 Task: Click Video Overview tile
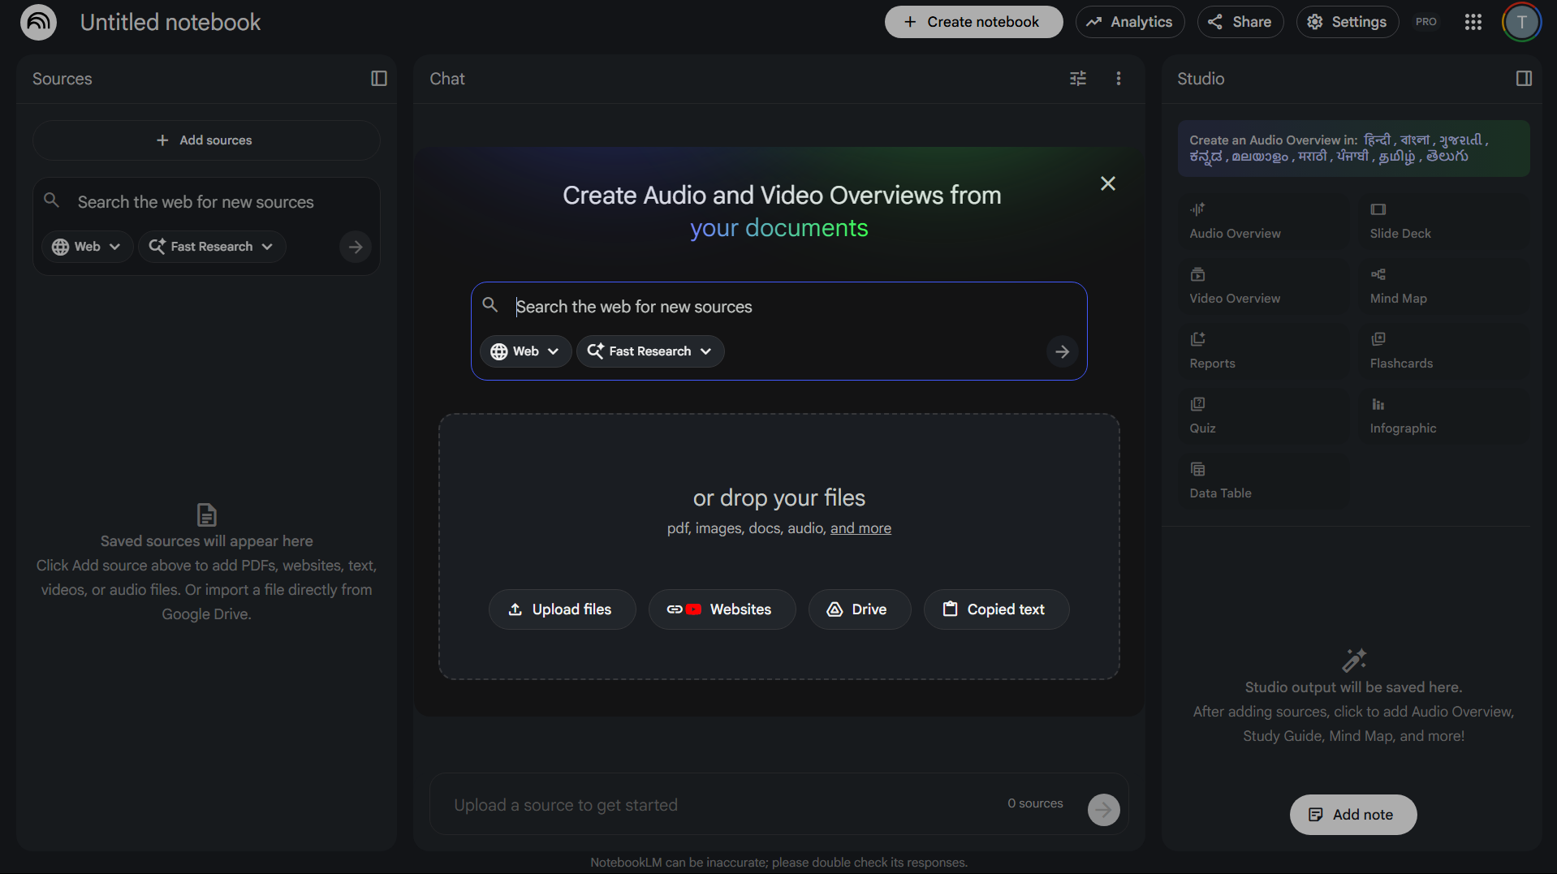click(1264, 286)
